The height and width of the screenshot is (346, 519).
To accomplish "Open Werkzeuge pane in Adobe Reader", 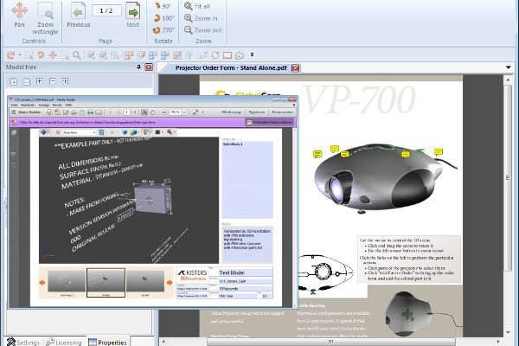I will 231,112.
